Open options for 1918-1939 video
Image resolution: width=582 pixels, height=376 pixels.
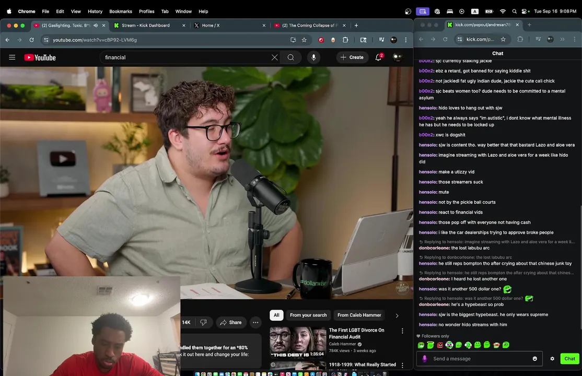[x=402, y=365]
